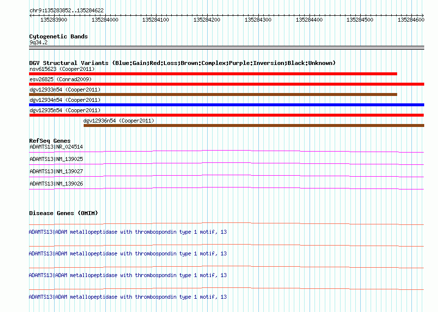Select the gray 9q34.2 cytogenetic band bar
Viewport: 438px width, 312px height.
tap(226, 48)
